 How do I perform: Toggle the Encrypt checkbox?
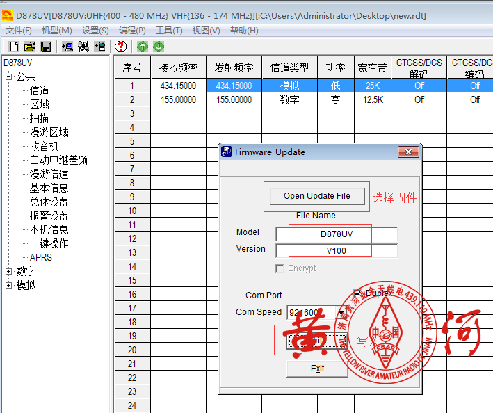pyautogui.click(x=280, y=268)
